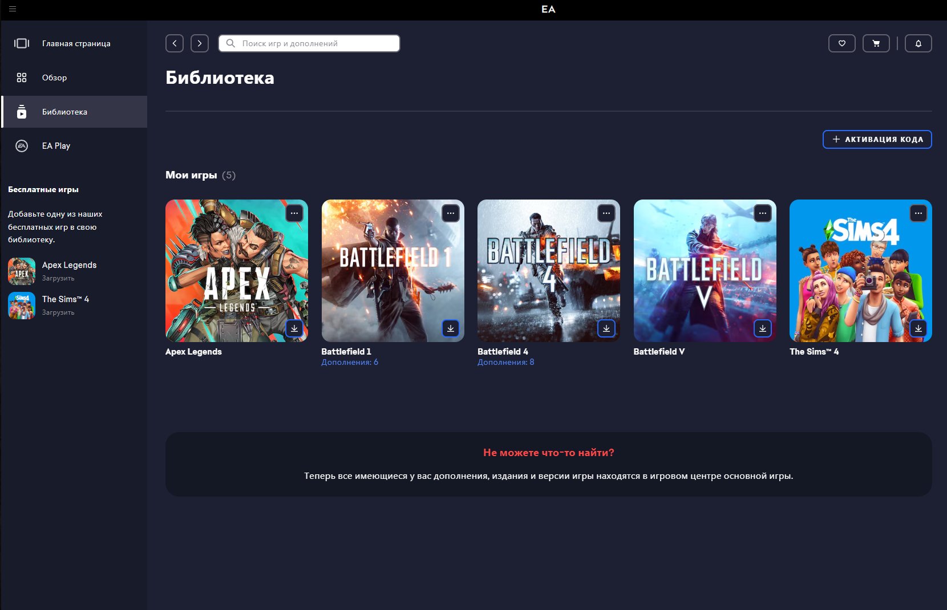Download Battlefield 4 via card download icon
The image size is (947, 610).
coord(606,328)
